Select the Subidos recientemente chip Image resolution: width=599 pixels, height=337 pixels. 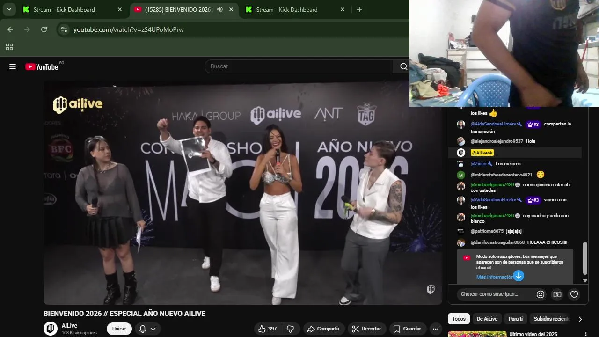(x=551, y=319)
